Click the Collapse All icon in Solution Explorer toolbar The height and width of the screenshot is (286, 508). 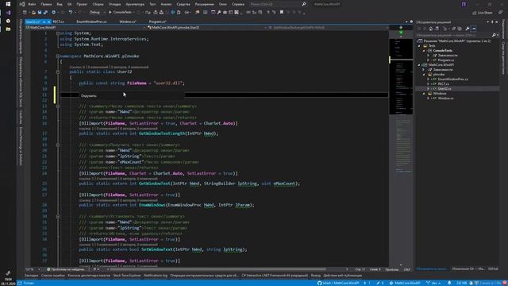(453, 29)
